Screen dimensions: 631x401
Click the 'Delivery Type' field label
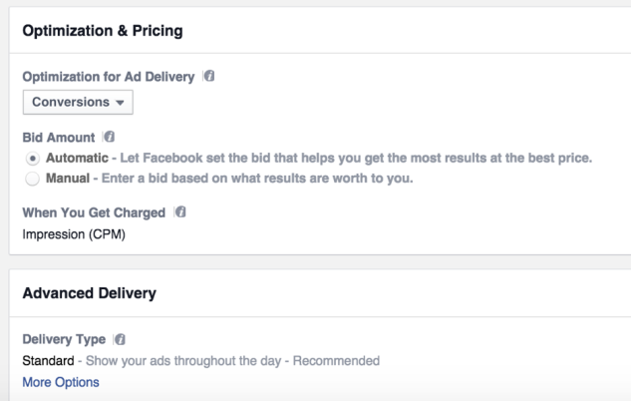point(64,339)
